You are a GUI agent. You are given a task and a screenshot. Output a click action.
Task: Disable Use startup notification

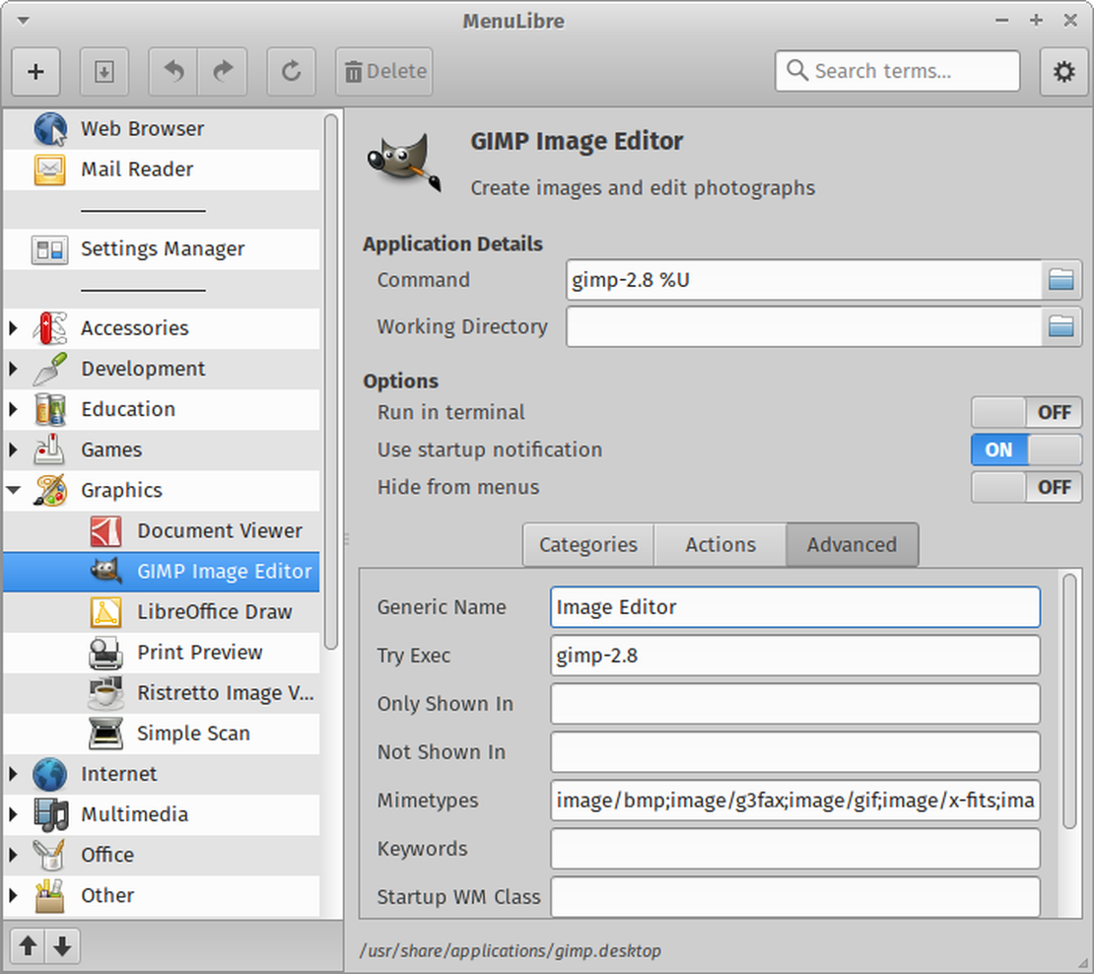(x=1026, y=450)
